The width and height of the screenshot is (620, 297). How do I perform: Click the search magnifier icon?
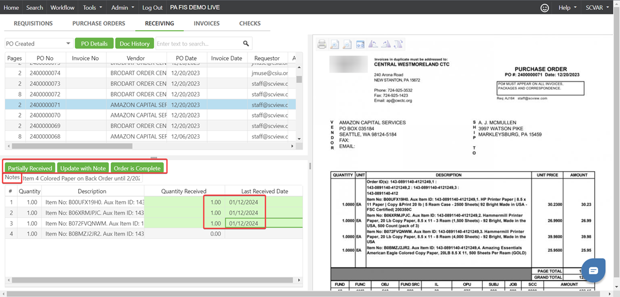pos(246,43)
